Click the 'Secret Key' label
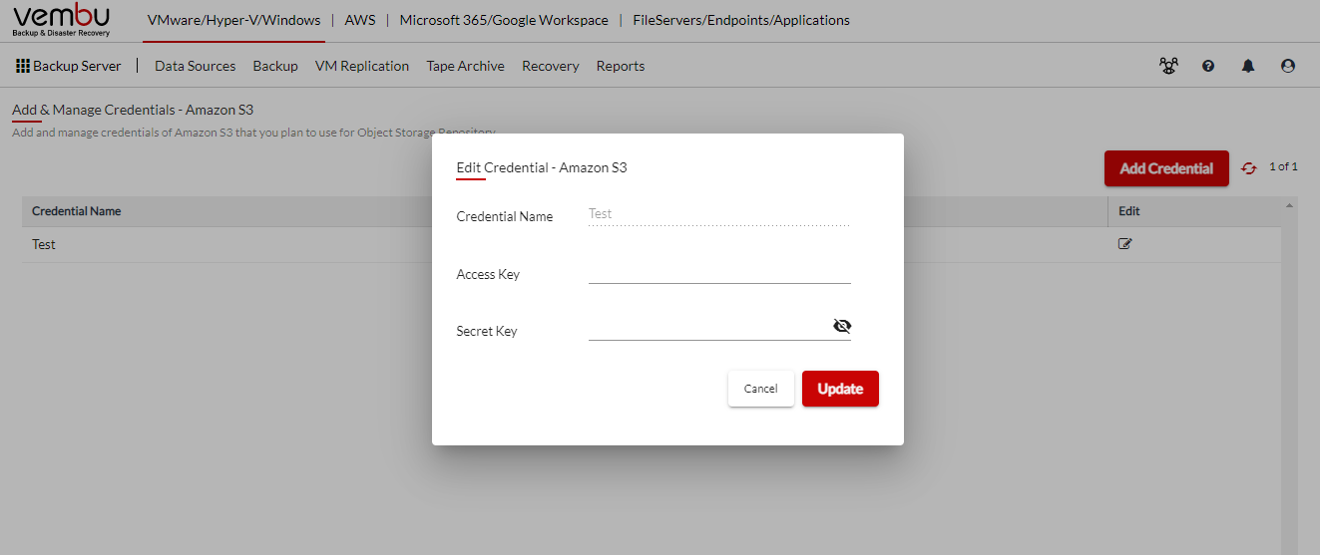The width and height of the screenshot is (1320, 555). [487, 331]
